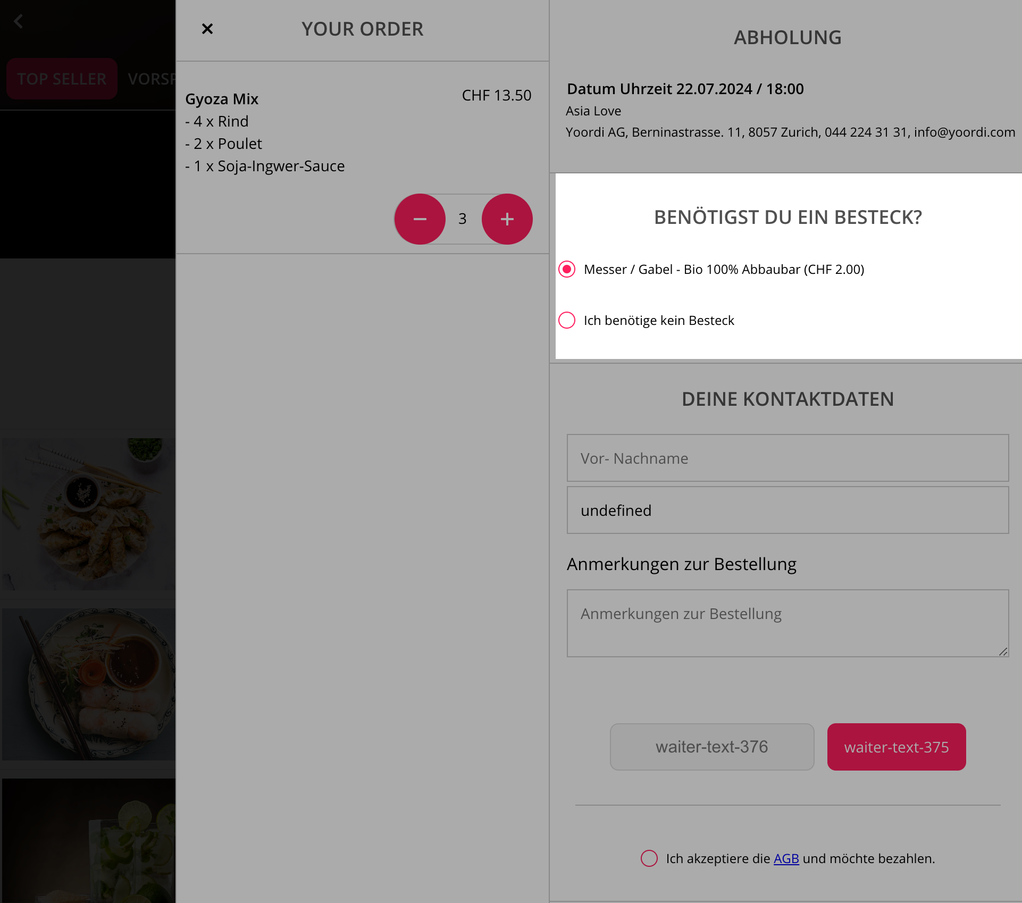The image size is (1022, 903).
Task: Select Messer / Gabel cutlery option
Action: 567,269
